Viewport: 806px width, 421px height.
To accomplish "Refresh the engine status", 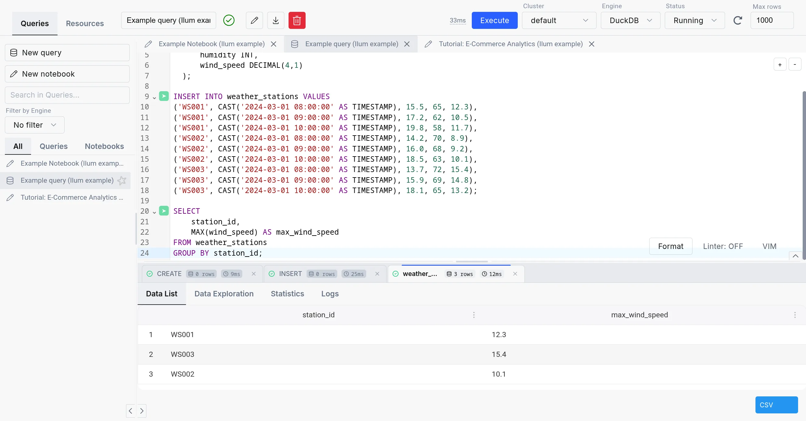I will [x=738, y=20].
